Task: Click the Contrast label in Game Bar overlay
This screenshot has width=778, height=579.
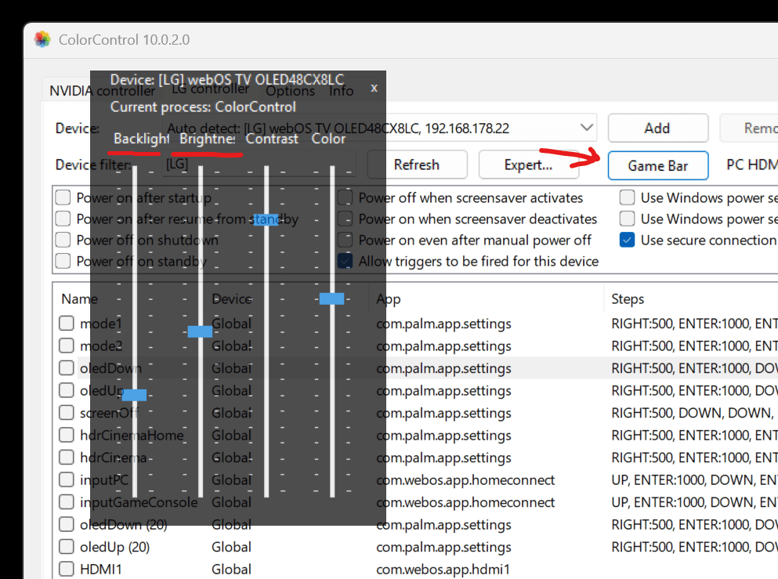Action: 272,139
